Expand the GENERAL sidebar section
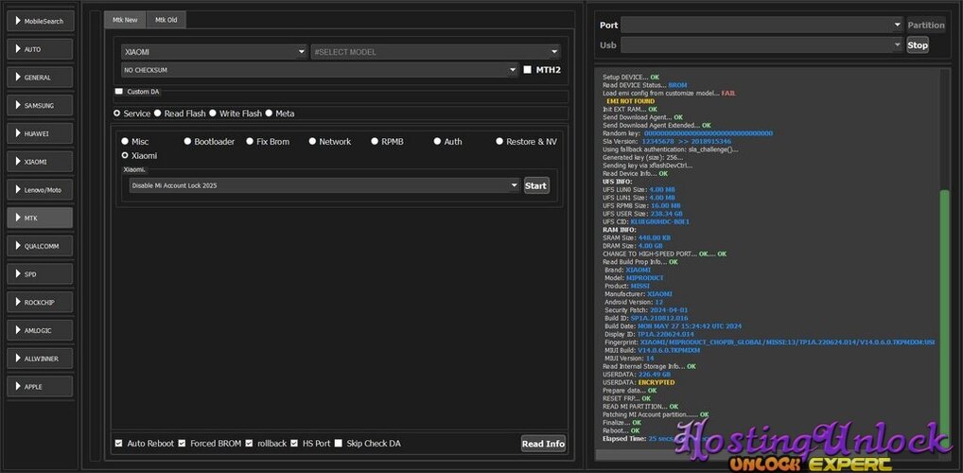The height and width of the screenshot is (473, 963). tap(40, 78)
